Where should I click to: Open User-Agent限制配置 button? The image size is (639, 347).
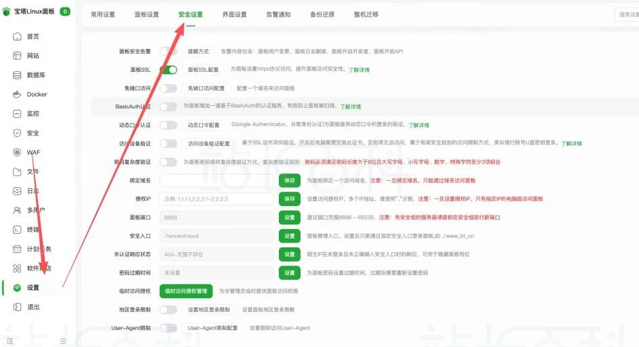213,328
